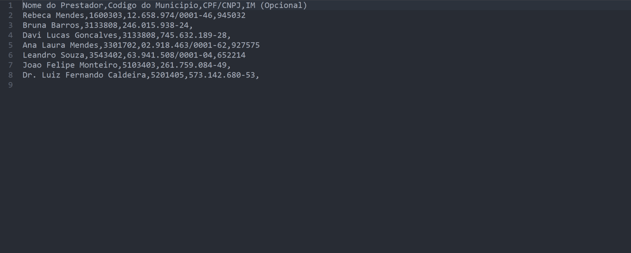Click the 'CPF/CNPJ' header field
Viewport: 631px width, 253px height.
(x=222, y=5)
